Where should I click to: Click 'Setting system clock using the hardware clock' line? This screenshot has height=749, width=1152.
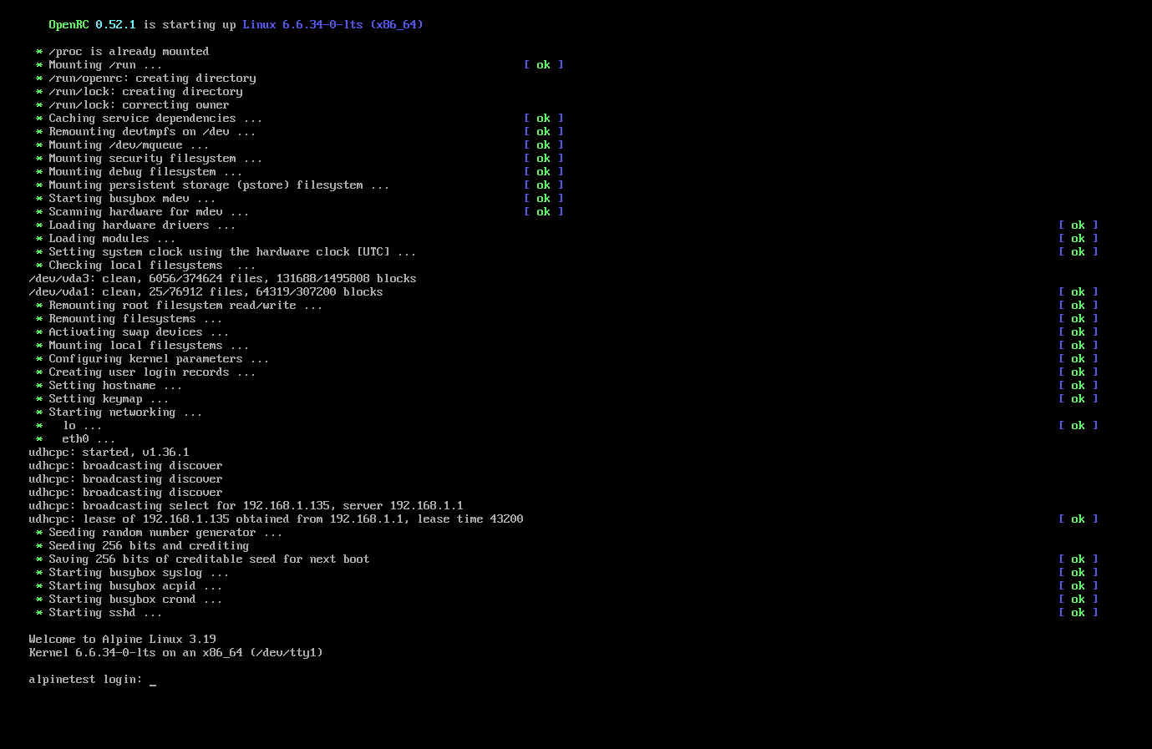226,252
